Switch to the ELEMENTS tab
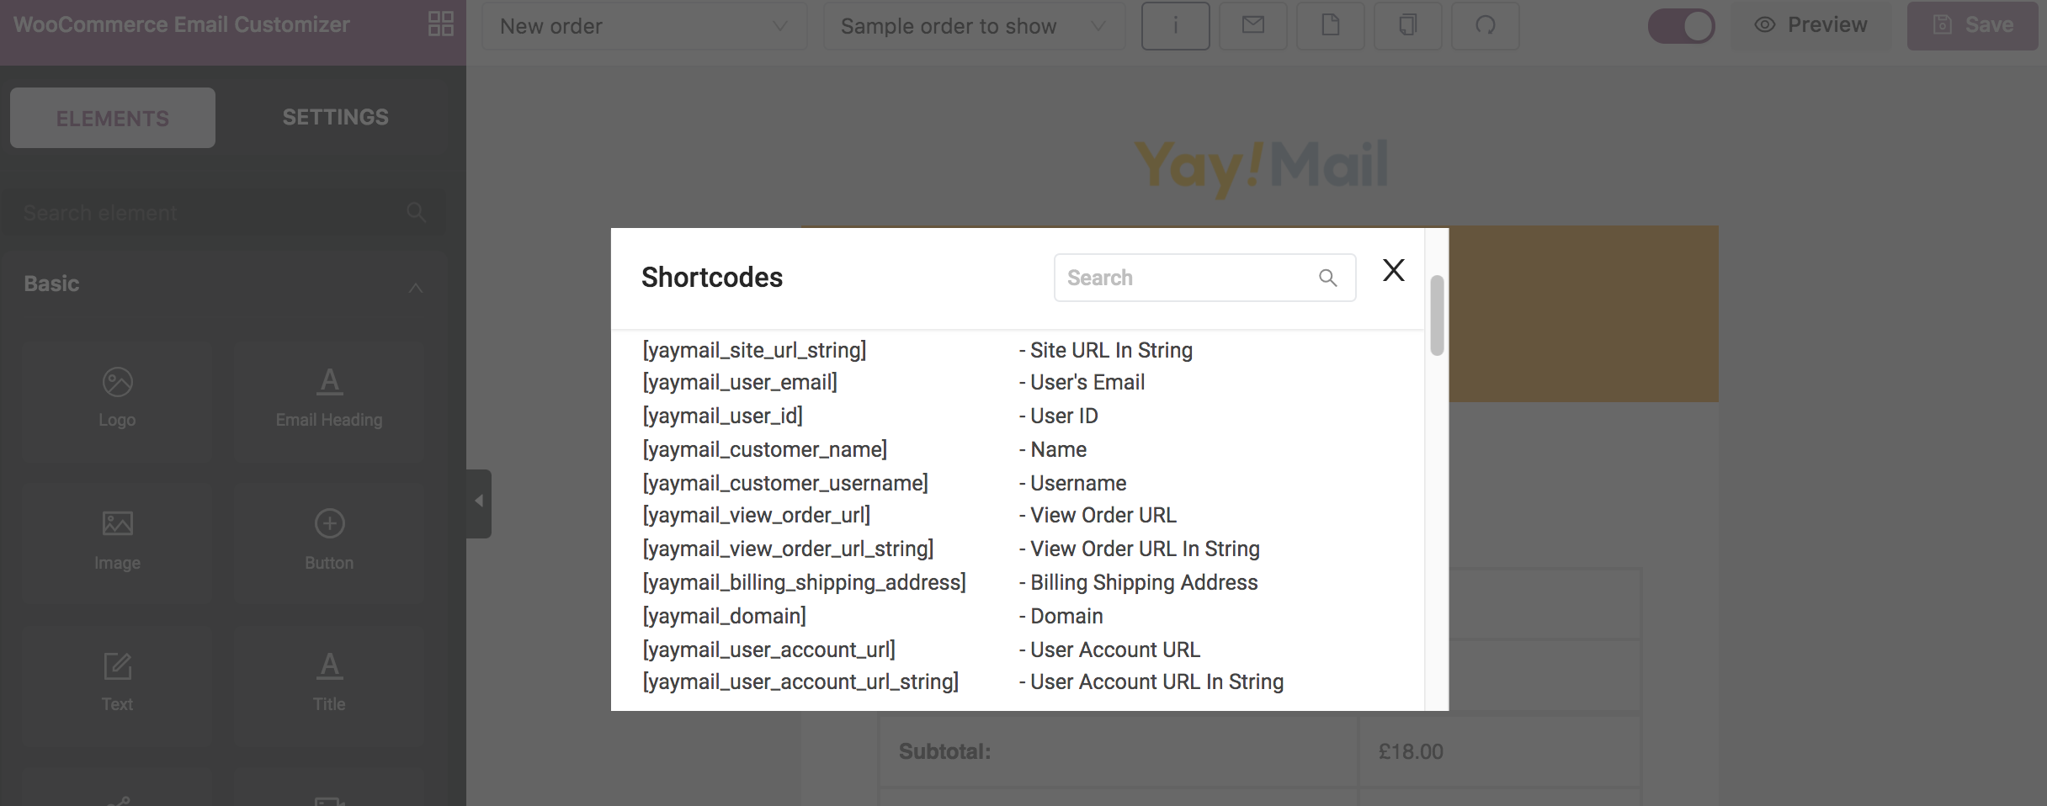2047x806 pixels. [113, 118]
